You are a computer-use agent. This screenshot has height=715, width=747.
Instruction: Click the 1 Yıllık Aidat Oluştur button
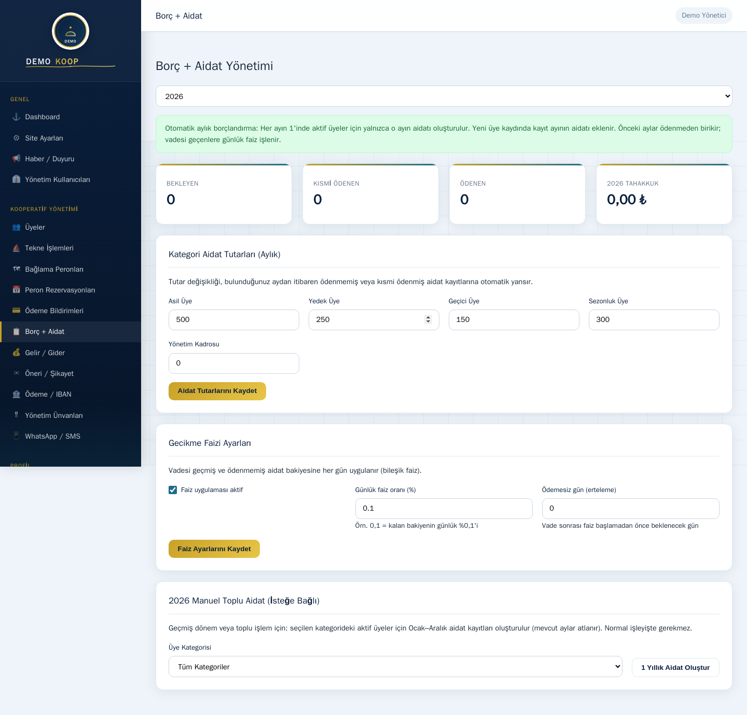tap(675, 667)
